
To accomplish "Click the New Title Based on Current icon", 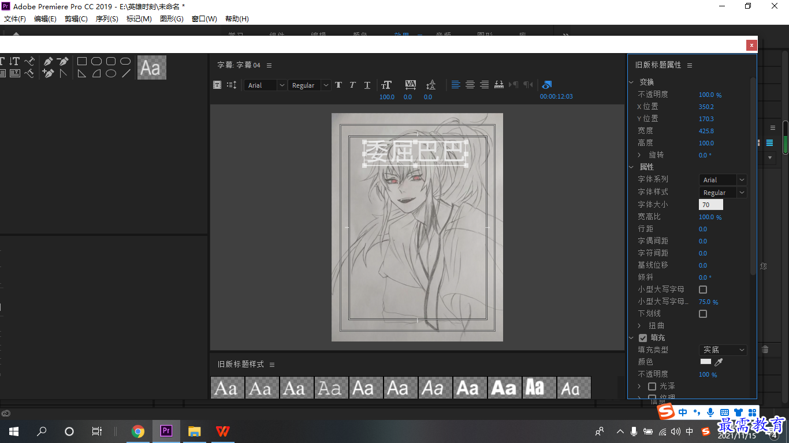I will [x=217, y=85].
